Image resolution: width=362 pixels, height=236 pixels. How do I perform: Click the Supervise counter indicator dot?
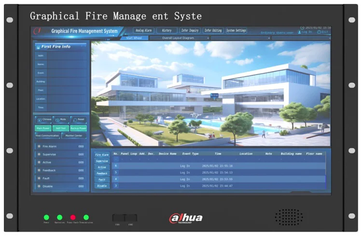click(39, 154)
